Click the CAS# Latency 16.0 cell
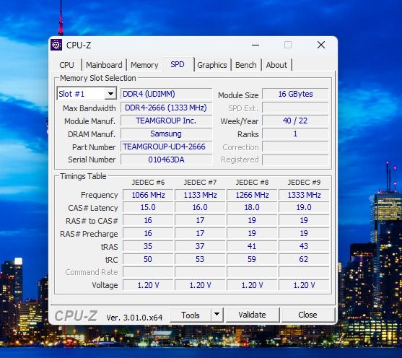This screenshot has height=358, width=402. pyautogui.click(x=200, y=207)
